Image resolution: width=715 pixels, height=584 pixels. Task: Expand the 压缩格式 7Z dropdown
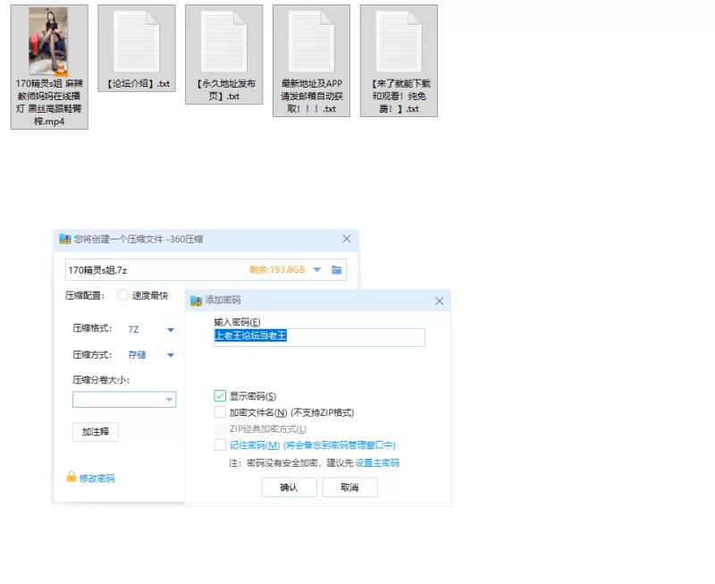pos(170,329)
